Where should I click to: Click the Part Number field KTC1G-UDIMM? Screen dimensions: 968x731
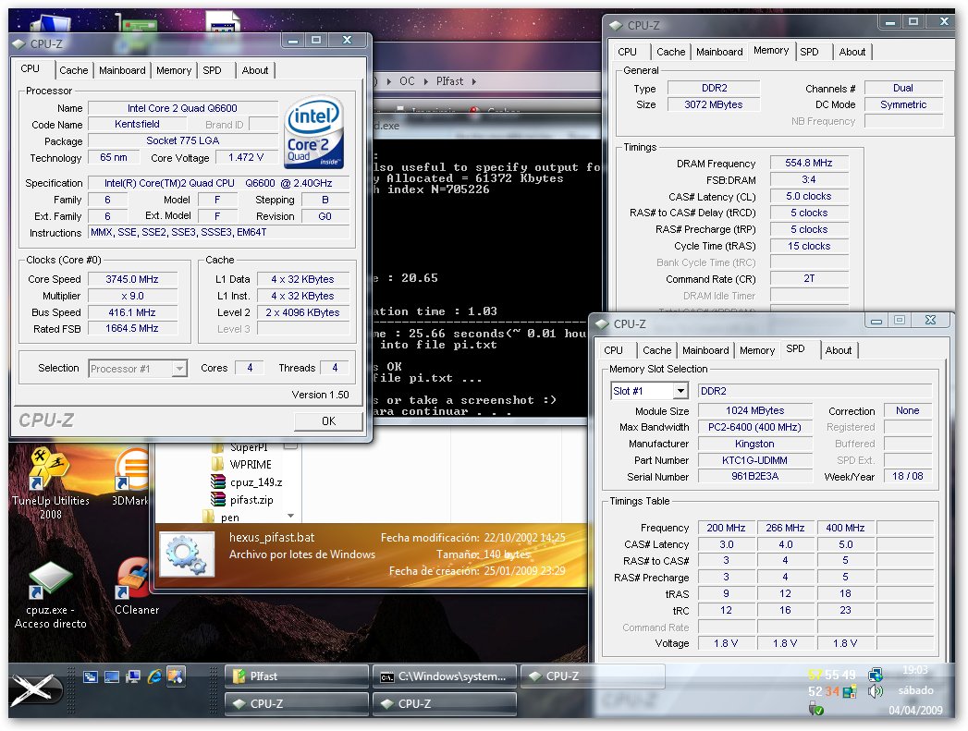(x=754, y=460)
